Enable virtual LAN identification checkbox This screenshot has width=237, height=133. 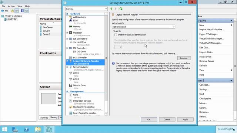(x=116, y=35)
